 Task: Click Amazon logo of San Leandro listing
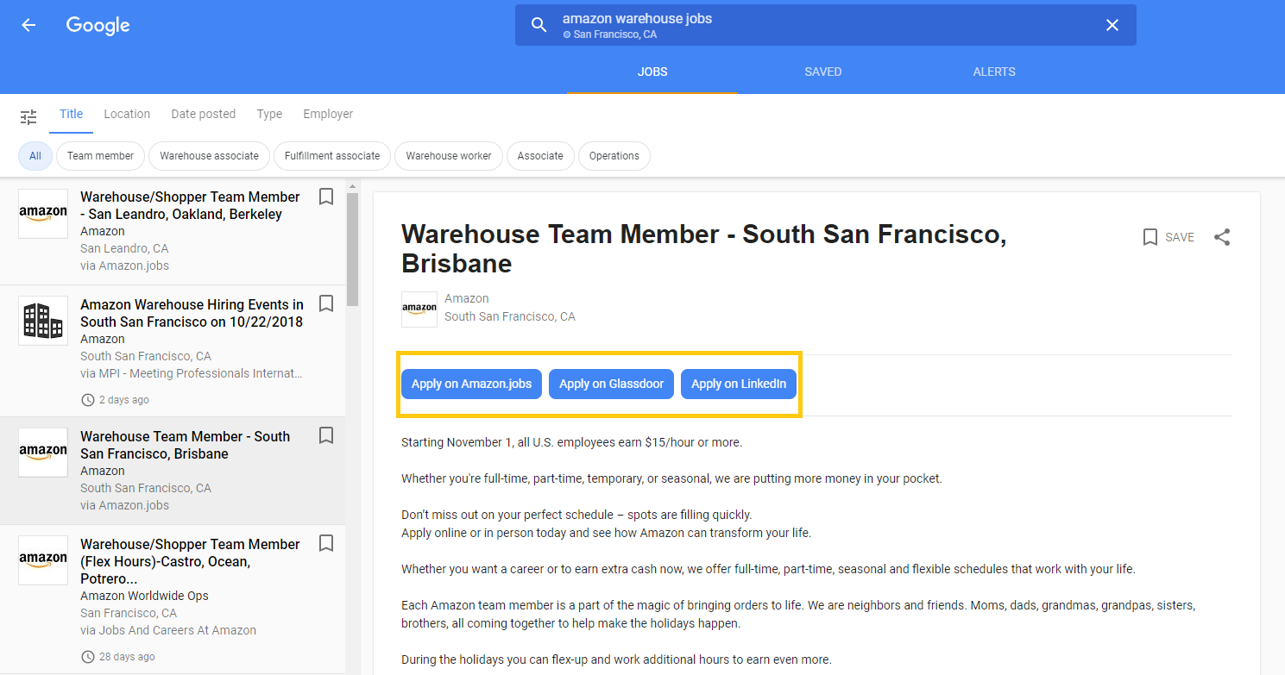[x=43, y=214]
